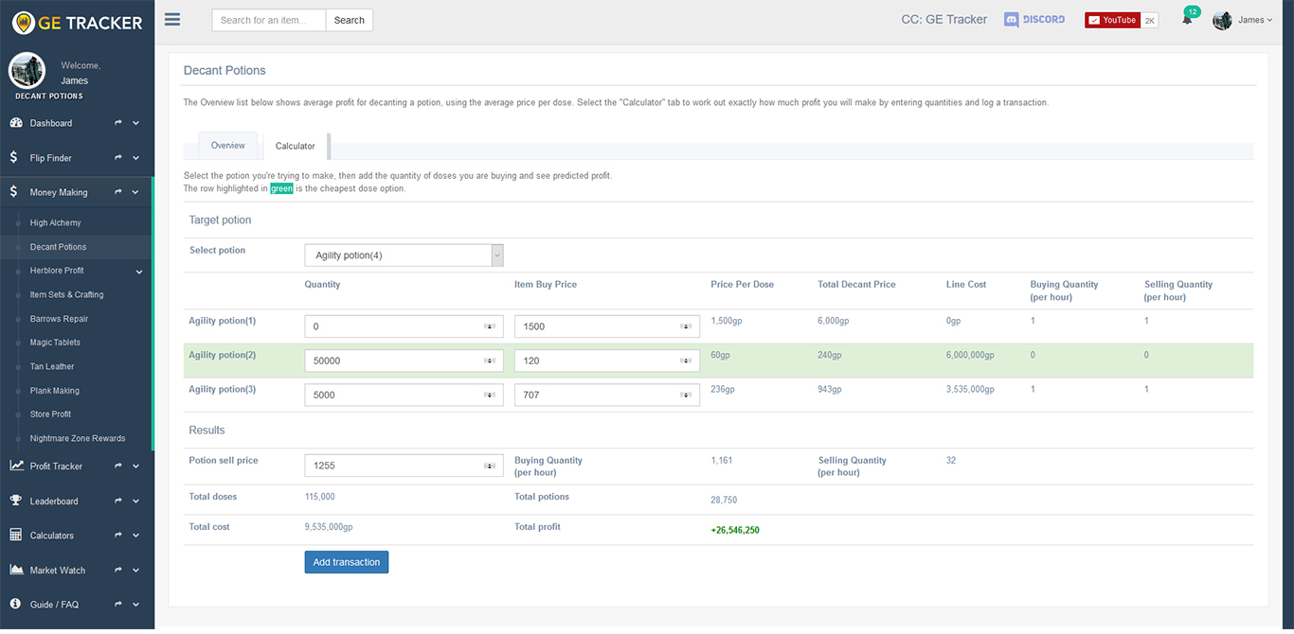Viewport: 1294px width, 634px height.
Task: Open High Alchemy in sidebar
Action: tap(56, 223)
